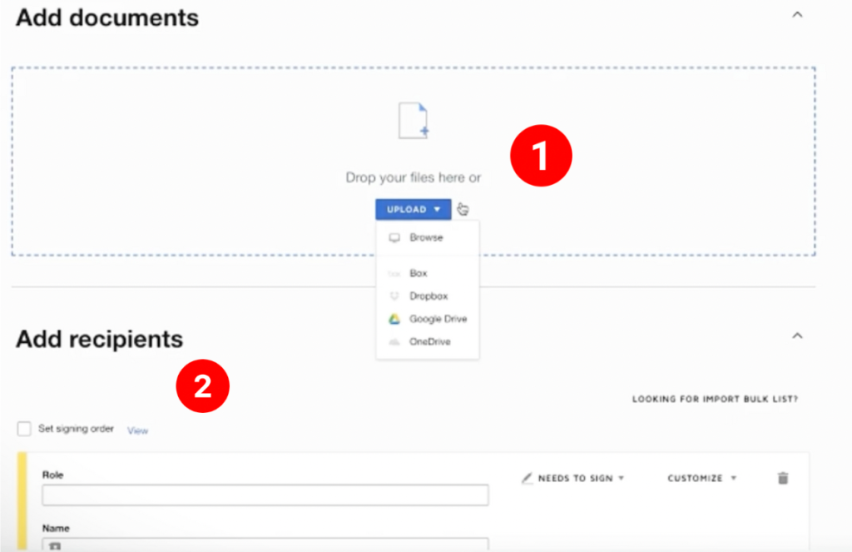Image resolution: width=852 pixels, height=552 pixels.
Task: Expand the Customize dropdown
Action: point(701,478)
